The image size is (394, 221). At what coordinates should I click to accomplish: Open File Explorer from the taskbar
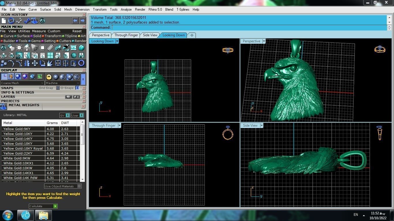(x=44, y=215)
